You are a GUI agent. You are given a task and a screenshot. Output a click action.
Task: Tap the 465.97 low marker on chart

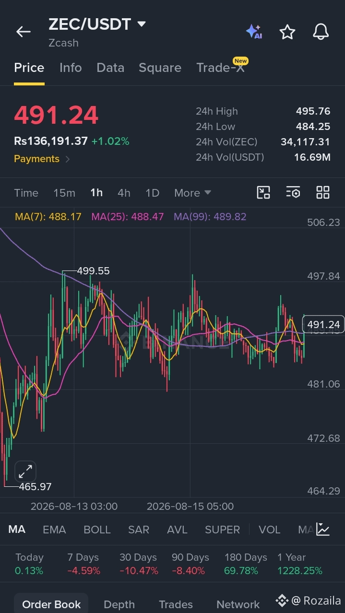(35, 487)
